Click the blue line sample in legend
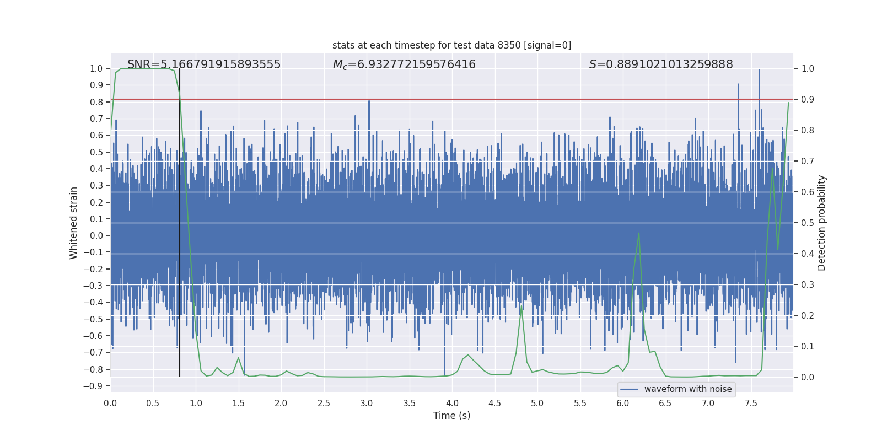 629,389
